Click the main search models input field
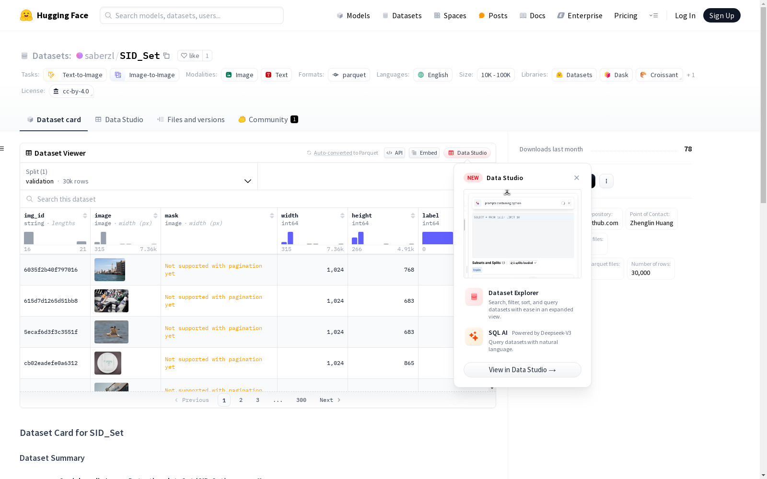The width and height of the screenshot is (767, 479). click(192, 15)
